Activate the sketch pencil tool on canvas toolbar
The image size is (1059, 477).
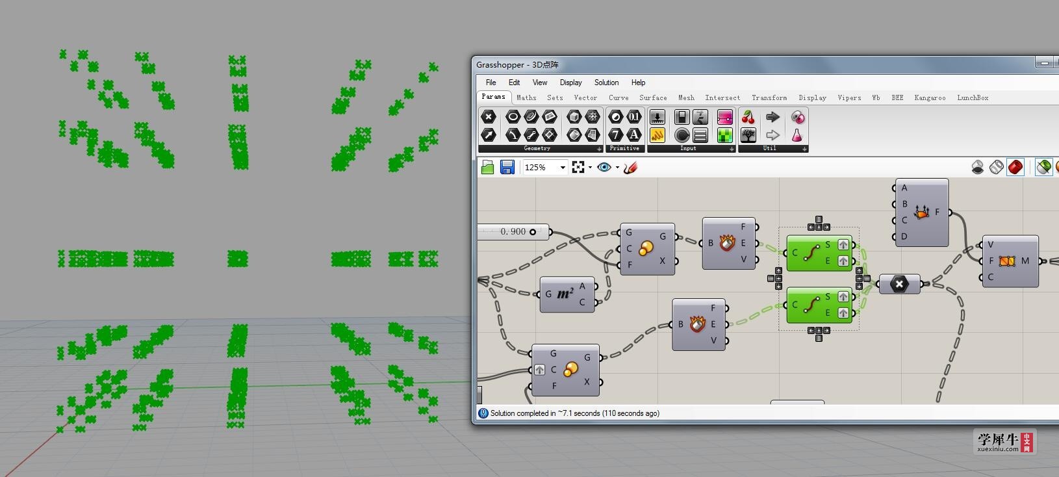click(x=630, y=168)
